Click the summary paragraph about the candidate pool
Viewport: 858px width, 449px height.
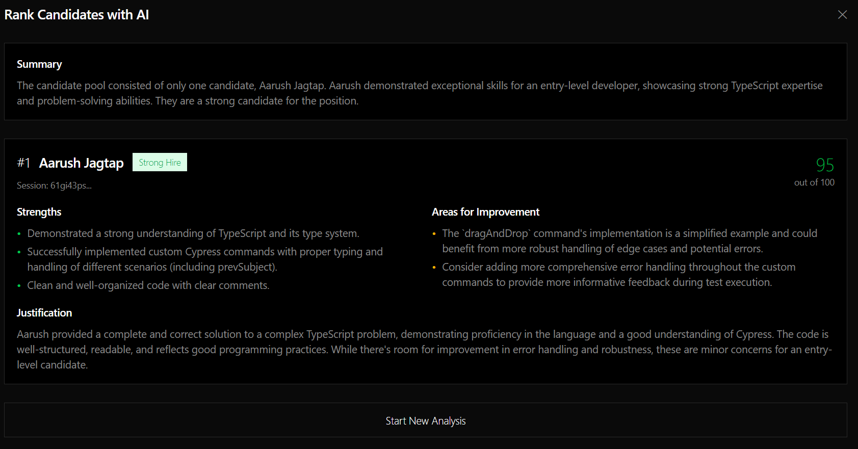(419, 93)
